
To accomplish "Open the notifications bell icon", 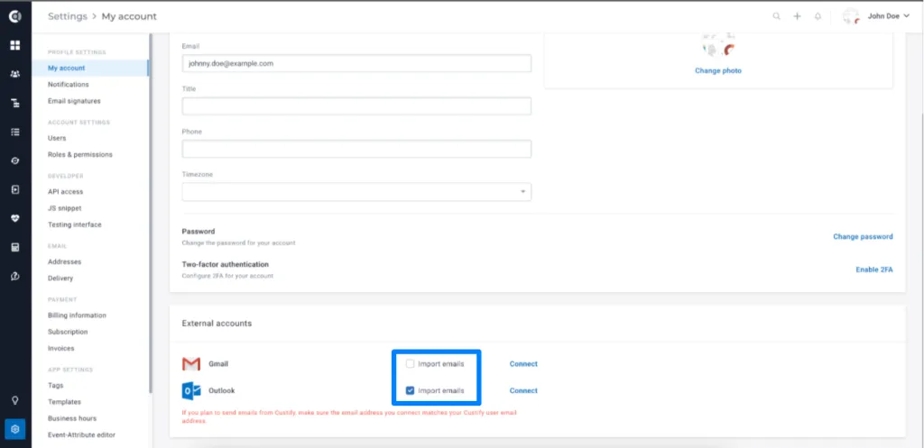I will coord(818,16).
